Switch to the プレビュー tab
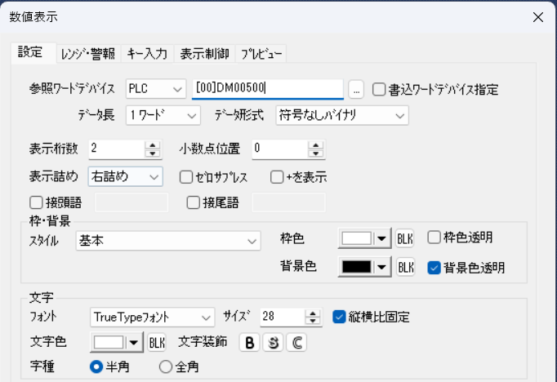557x382 pixels. [261, 54]
